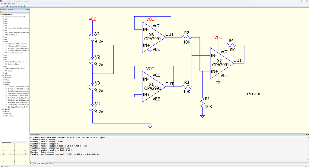Switch to the Post Process tab

point(49,164)
